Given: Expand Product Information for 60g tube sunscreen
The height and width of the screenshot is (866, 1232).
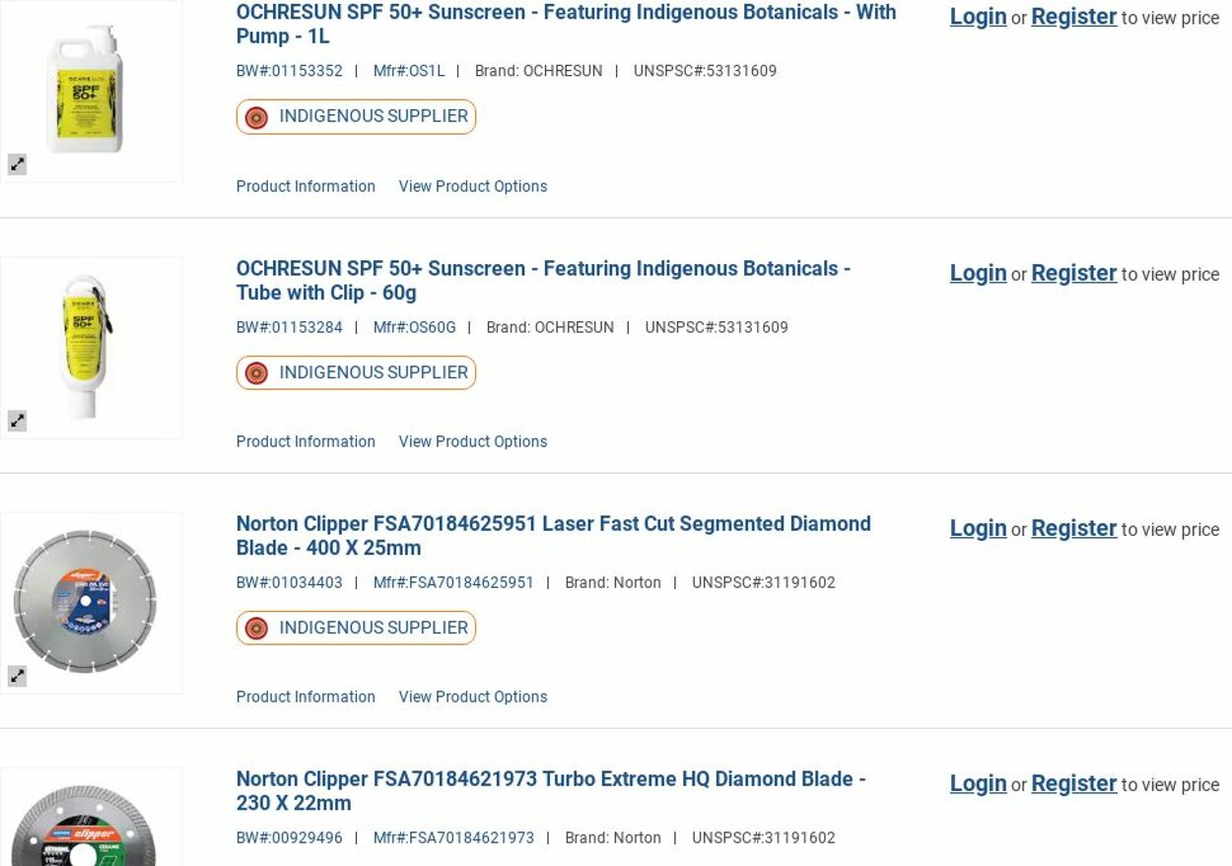Looking at the screenshot, I should coord(306,441).
